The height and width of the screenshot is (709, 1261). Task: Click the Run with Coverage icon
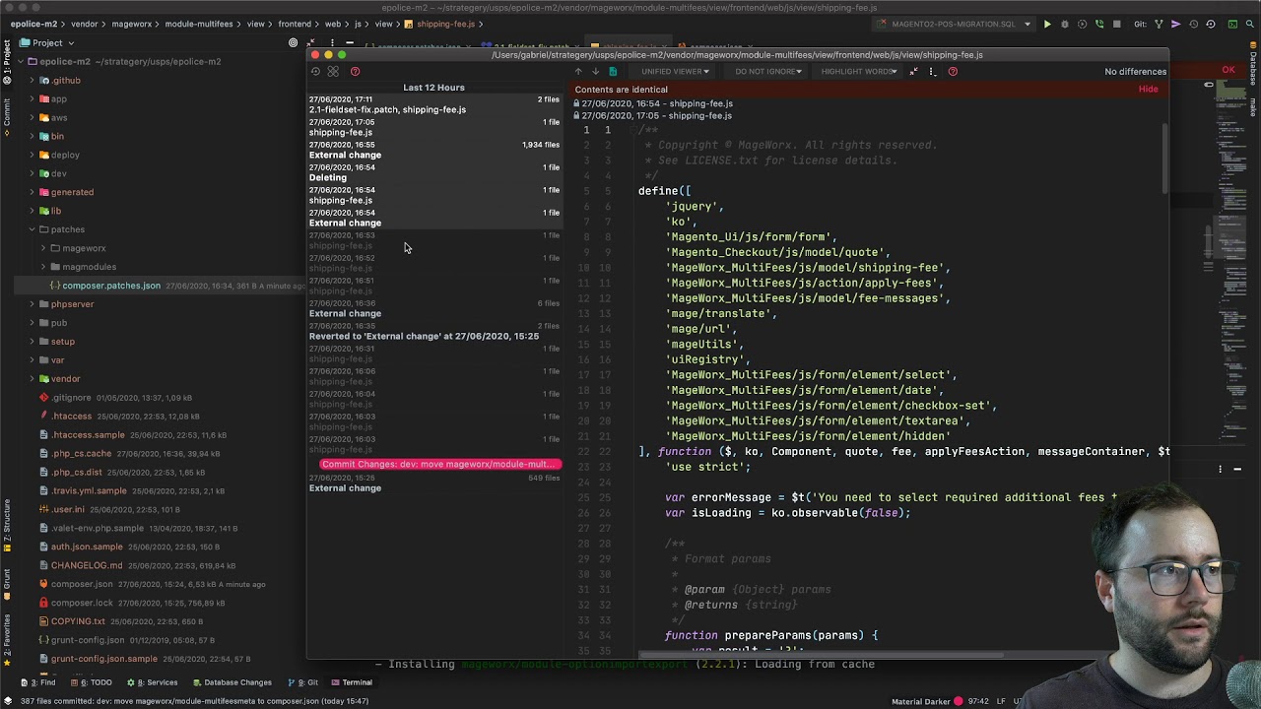point(1082,24)
